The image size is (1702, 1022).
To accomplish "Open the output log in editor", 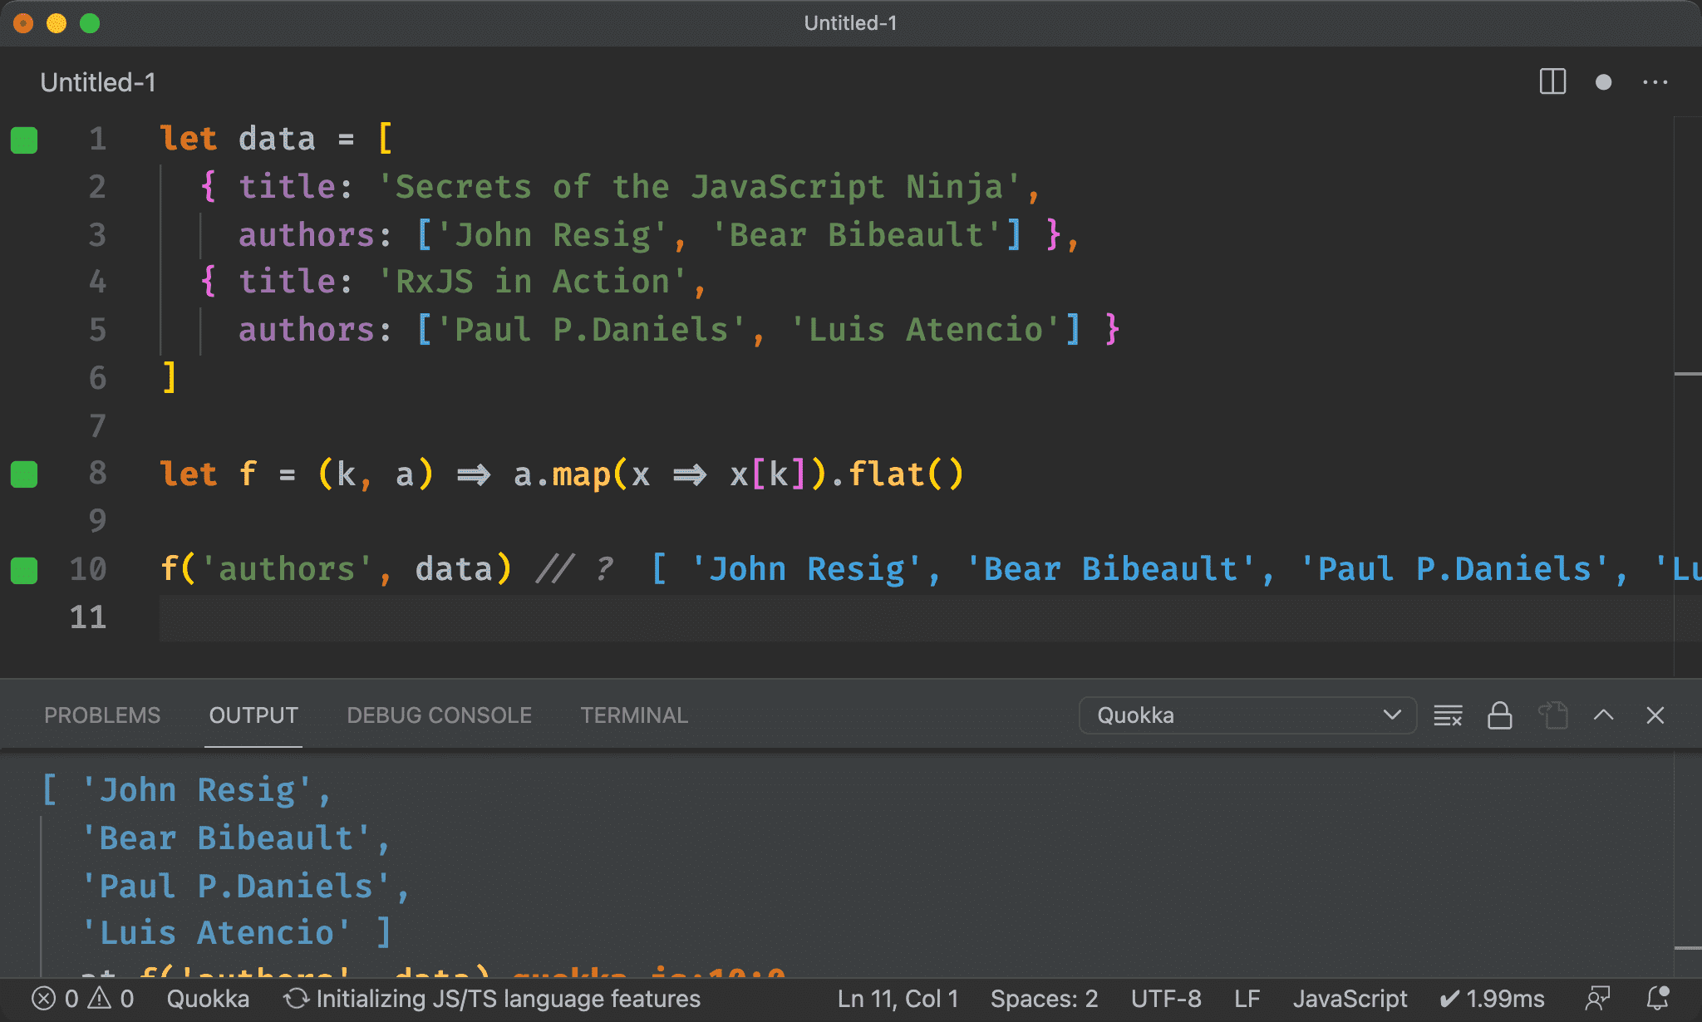I will point(1552,715).
